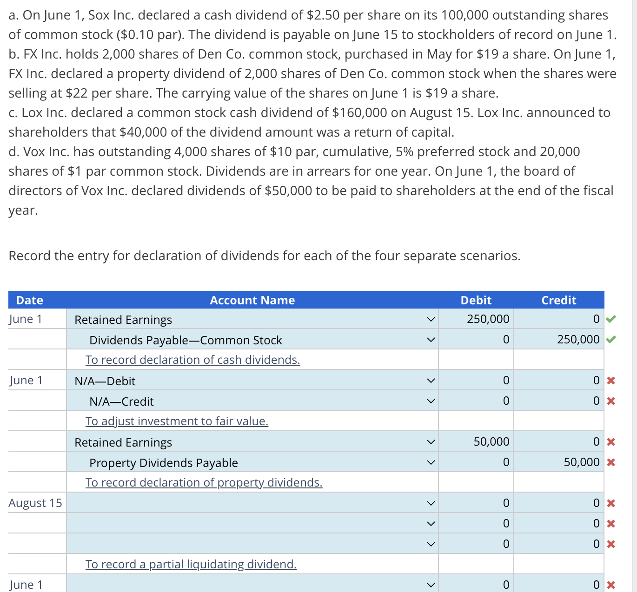The height and width of the screenshot is (592, 637).
Task: Open the first blank August 15 account dropdown
Action: pyautogui.click(x=430, y=503)
